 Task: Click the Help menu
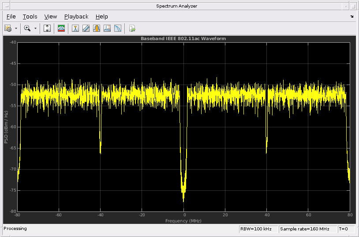101,16
